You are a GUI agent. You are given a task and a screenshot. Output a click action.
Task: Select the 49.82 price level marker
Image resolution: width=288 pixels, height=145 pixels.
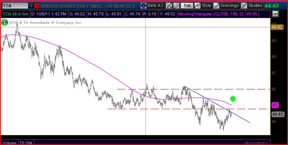(277, 27)
